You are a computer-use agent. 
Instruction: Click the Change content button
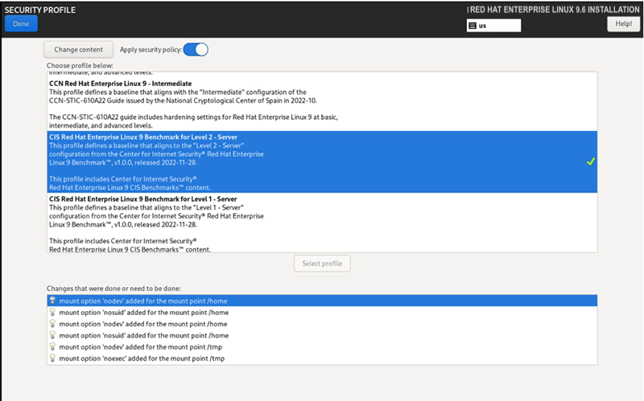pyautogui.click(x=79, y=50)
